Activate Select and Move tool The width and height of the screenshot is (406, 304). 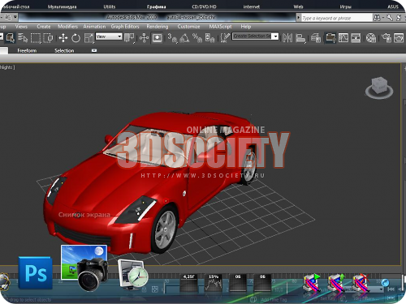[x=63, y=38]
